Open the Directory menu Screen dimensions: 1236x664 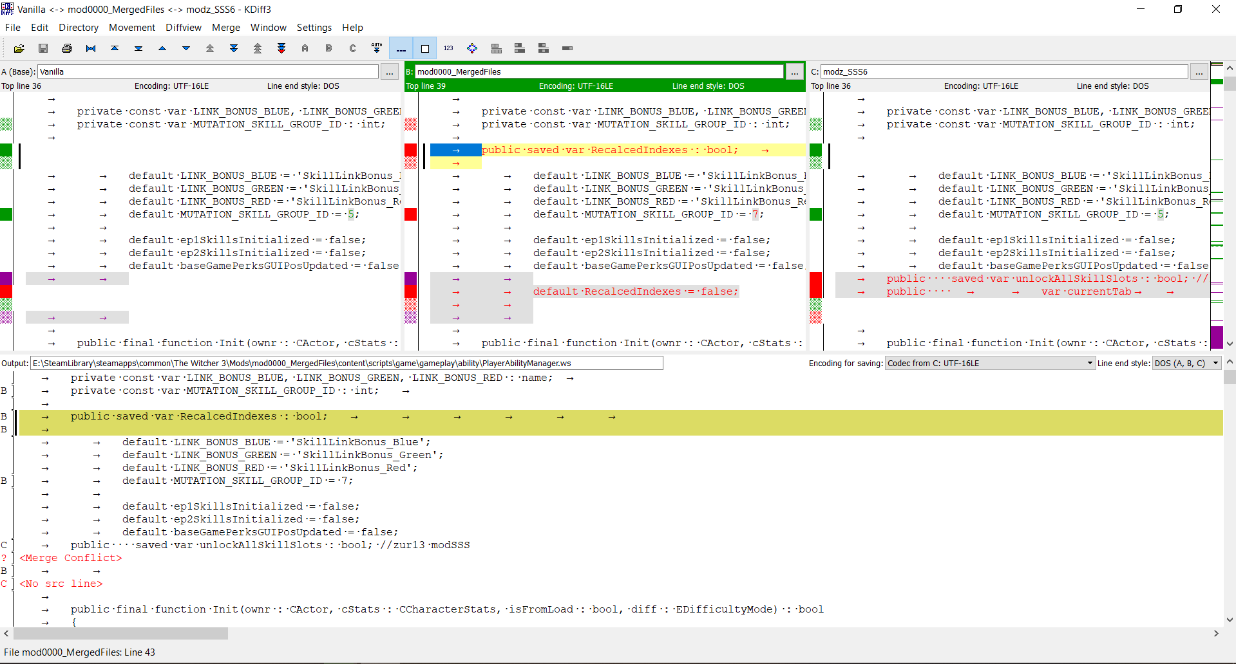[x=79, y=28]
